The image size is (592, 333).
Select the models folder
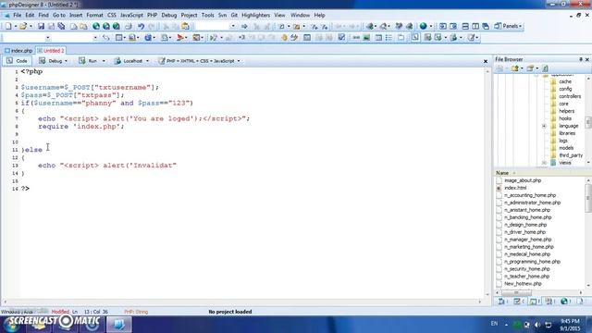click(566, 148)
